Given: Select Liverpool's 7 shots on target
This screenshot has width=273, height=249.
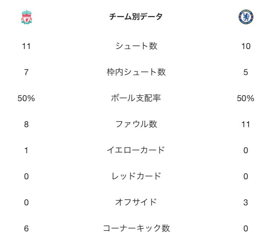Looking at the screenshot, I should point(26,72).
